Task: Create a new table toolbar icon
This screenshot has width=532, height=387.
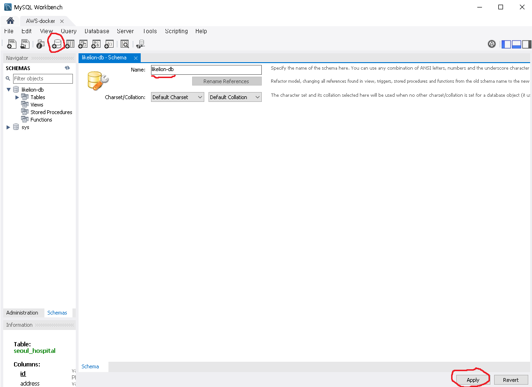Action: point(70,44)
